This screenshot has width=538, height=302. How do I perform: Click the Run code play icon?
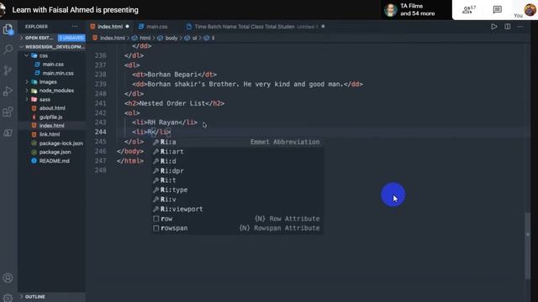coord(494,26)
